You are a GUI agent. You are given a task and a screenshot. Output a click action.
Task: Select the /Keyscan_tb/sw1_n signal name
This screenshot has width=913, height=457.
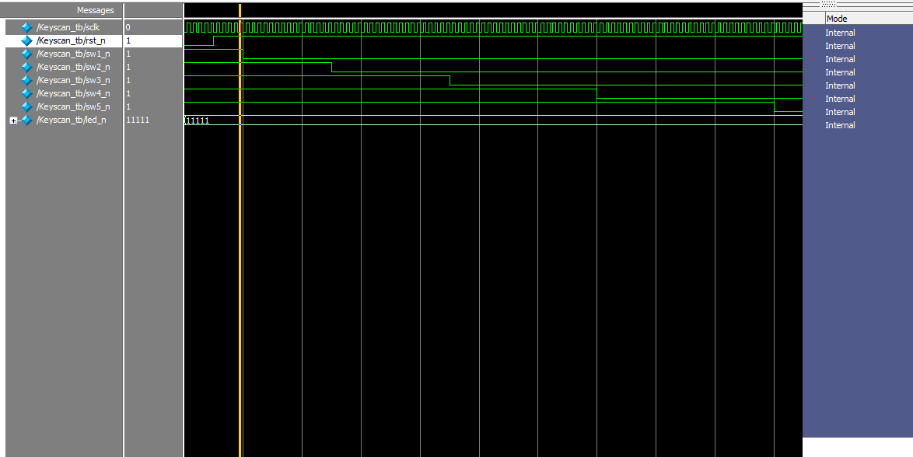click(x=73, y=54)
